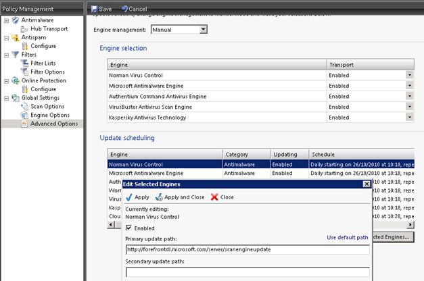424x281 pixels.
Task: Toggle the Enabled checkbox for Norman Virus Control
Action: [130, 228]
